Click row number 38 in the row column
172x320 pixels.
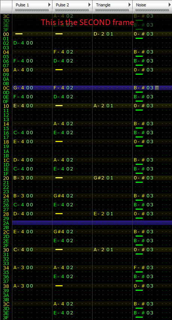click(x=6, y=286)
